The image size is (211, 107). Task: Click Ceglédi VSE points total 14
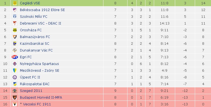click(x=203, y=3)
